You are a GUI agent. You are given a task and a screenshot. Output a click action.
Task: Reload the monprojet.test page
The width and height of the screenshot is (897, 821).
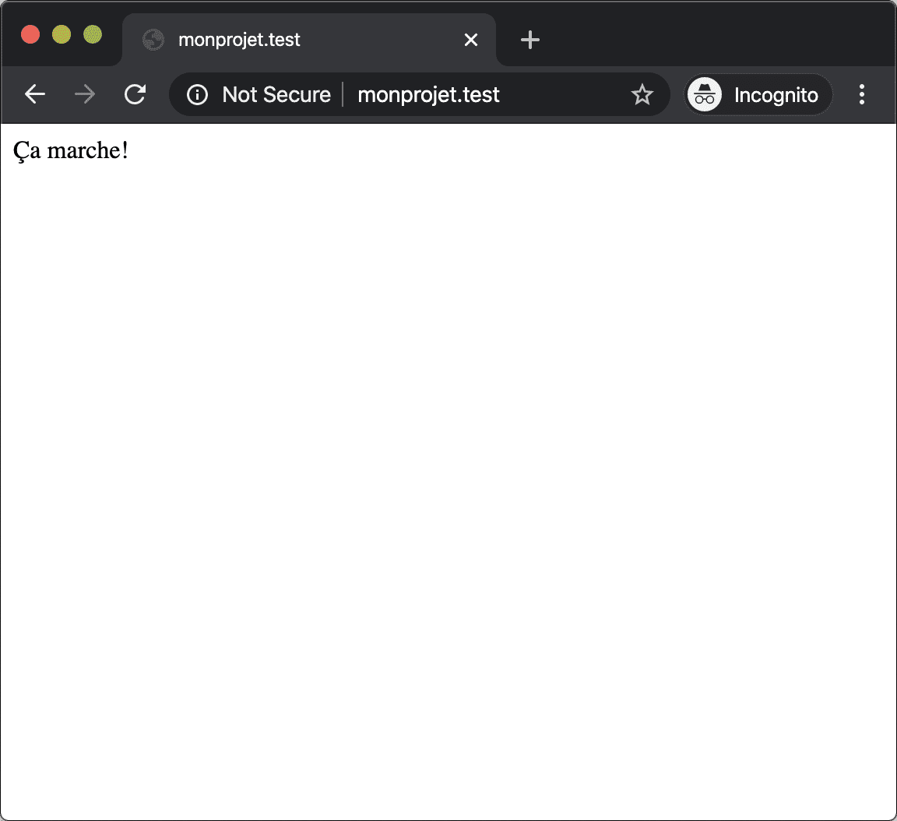pos(135,94)
